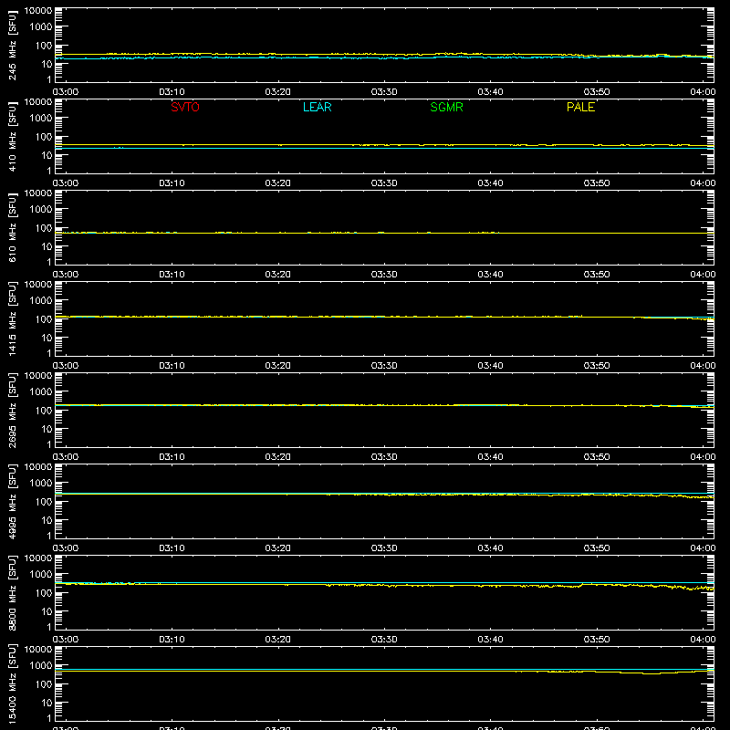Select the 610 MHz [SFU] axis title
Viewport: 730px width, 730px height.
[12, 227]
